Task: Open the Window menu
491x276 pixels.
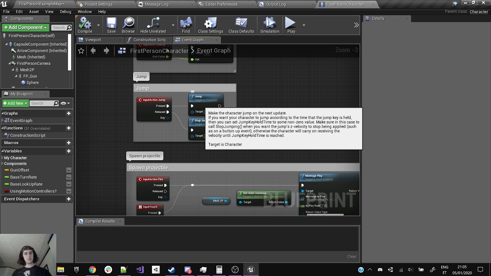Action: tap(85, 11)
